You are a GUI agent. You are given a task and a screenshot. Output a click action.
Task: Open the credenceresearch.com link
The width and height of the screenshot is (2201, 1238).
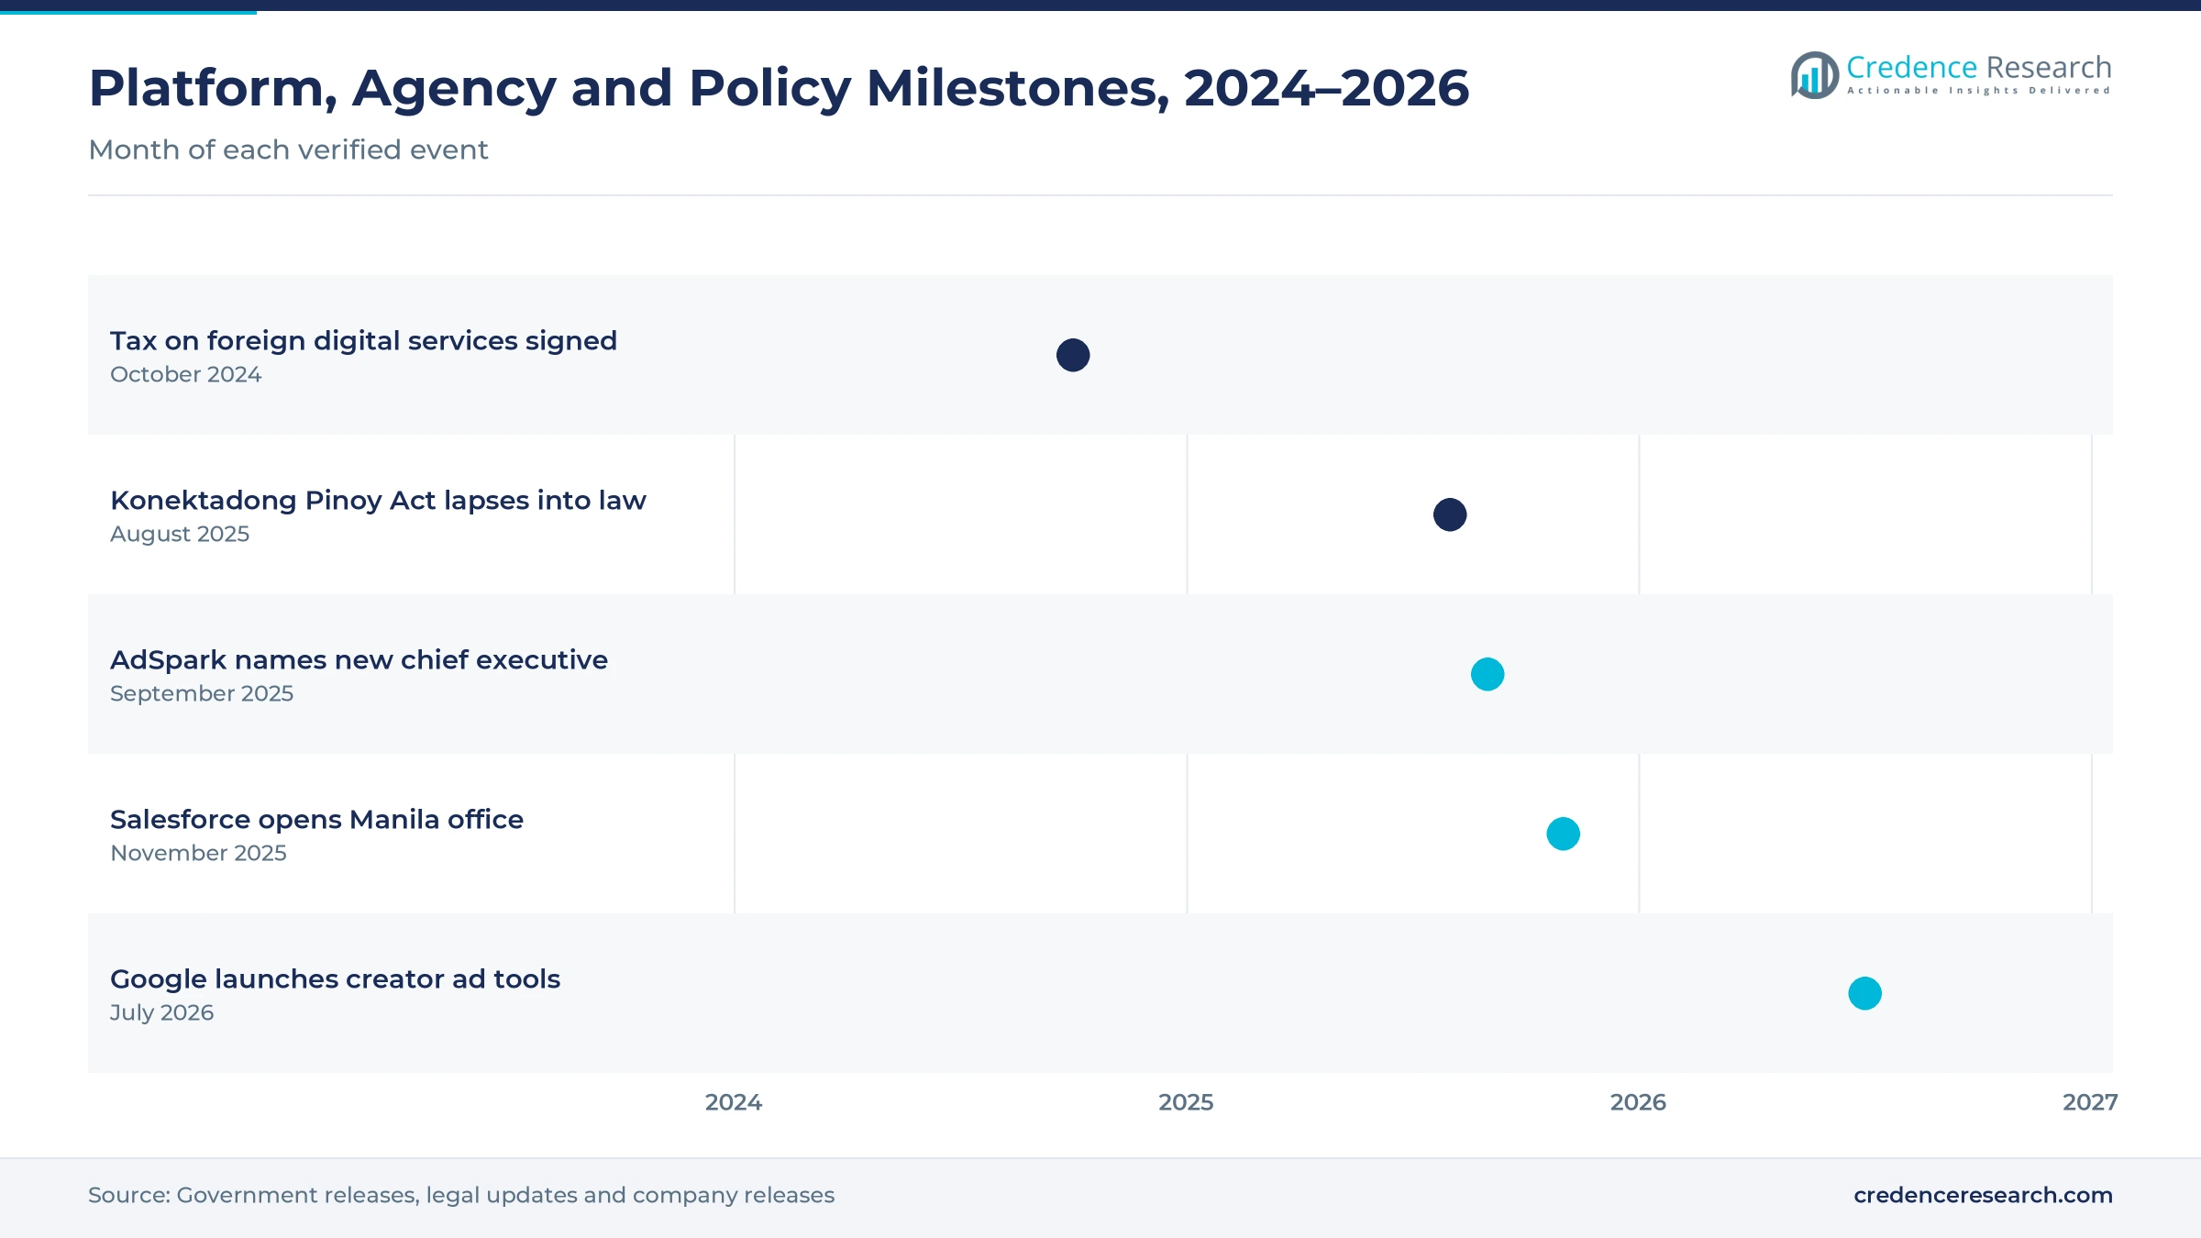coord(1983,1195)
